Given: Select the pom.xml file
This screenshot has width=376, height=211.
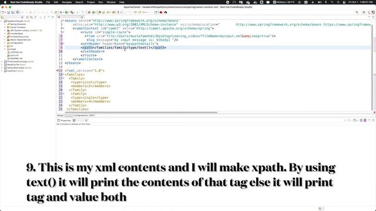Looking at the screenshot, I should pyautogui.click(x=14, y=55).
